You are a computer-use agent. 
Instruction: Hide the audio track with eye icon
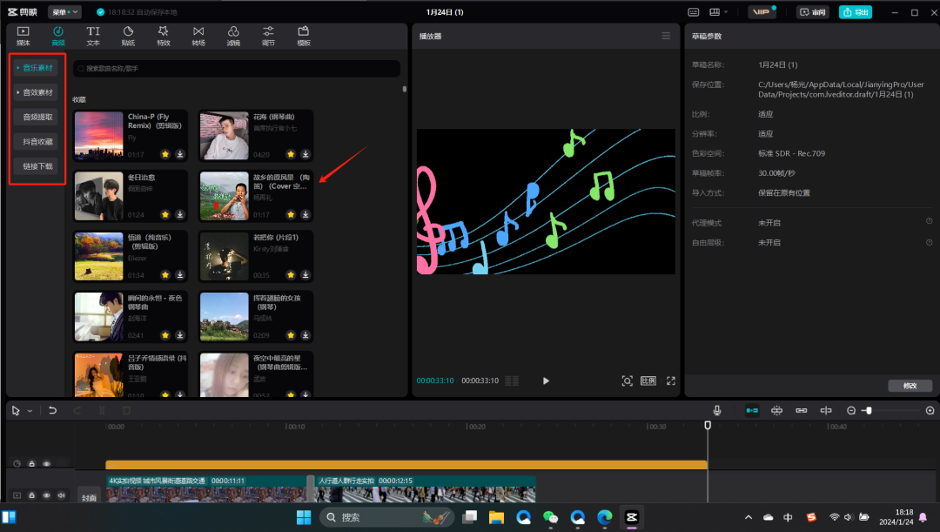(x=47, y=463)
